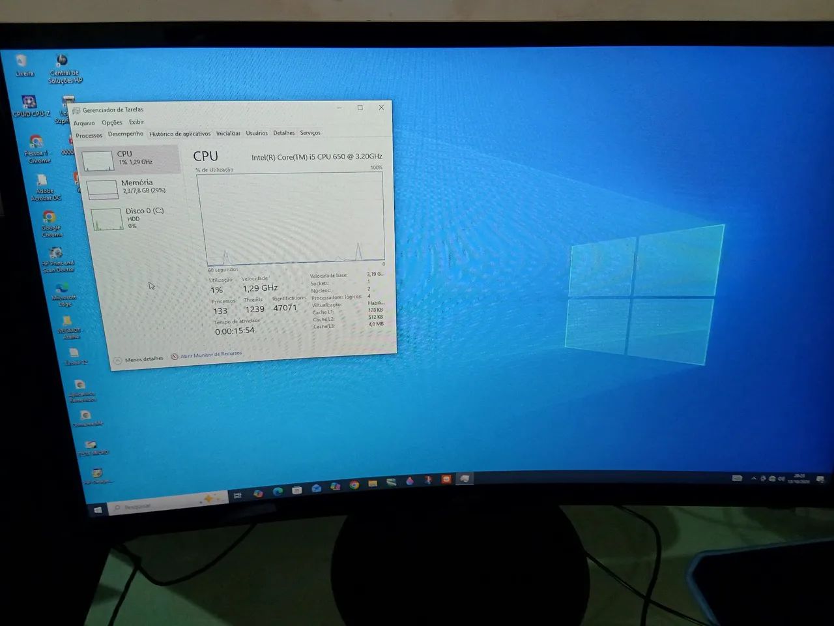Maximize the Gerenciador de Tarefas window
Viewport: 834px width, 626px height.
(x=360, y=108)
